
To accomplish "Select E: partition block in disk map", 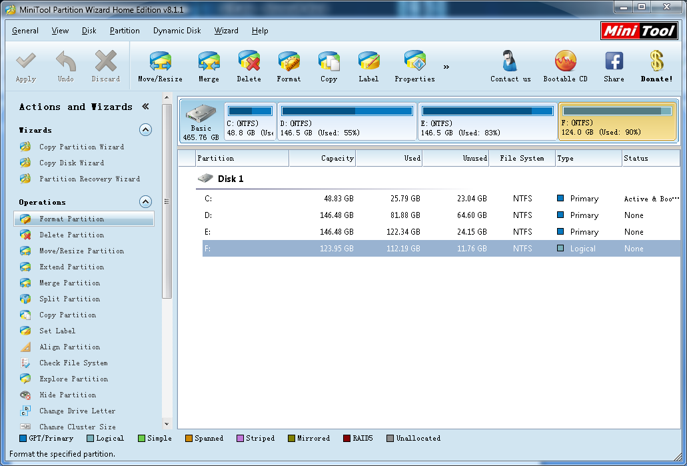I will pyautogui.click(x=487, y=121).
